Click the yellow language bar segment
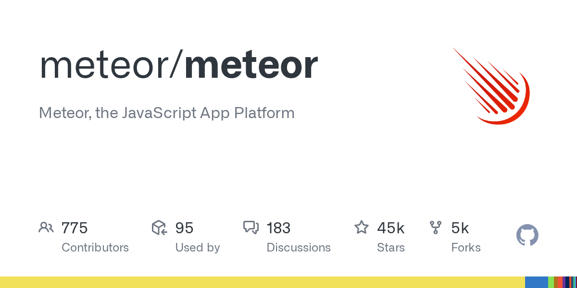Screen dimensions: 577x288 pos(260,282)
